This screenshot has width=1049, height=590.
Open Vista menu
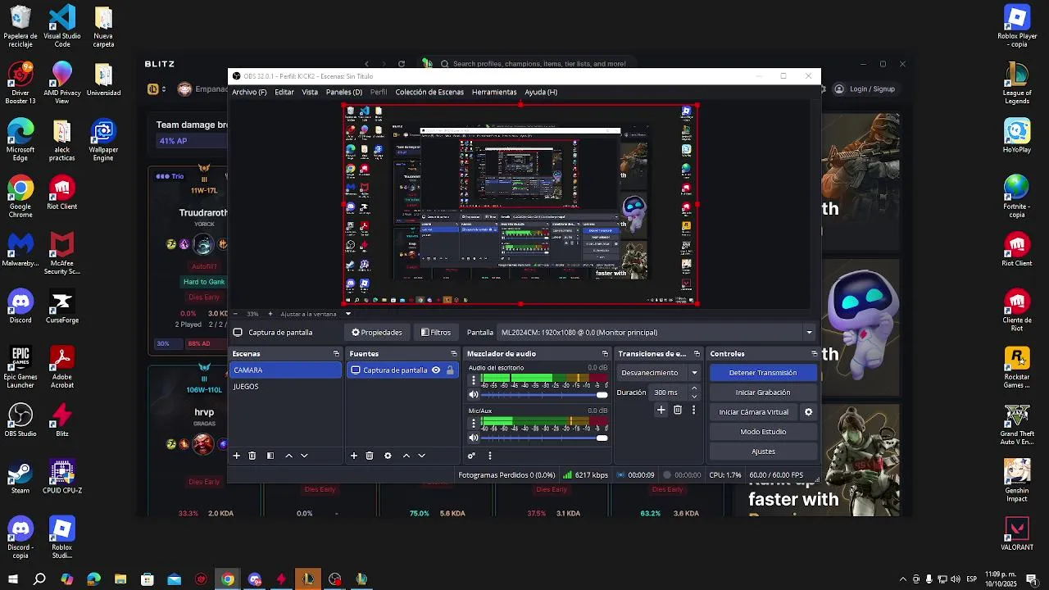[310, 92]
